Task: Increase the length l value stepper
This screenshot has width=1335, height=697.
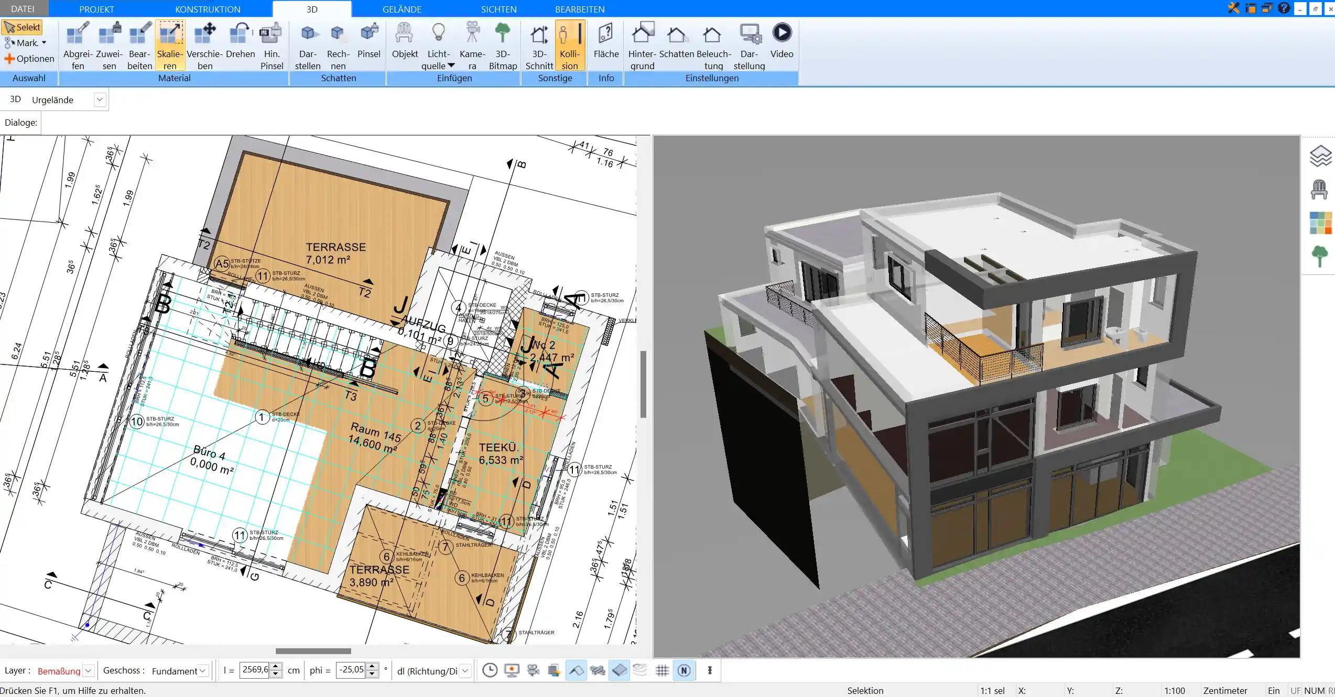Action: (x=276, y=667)
